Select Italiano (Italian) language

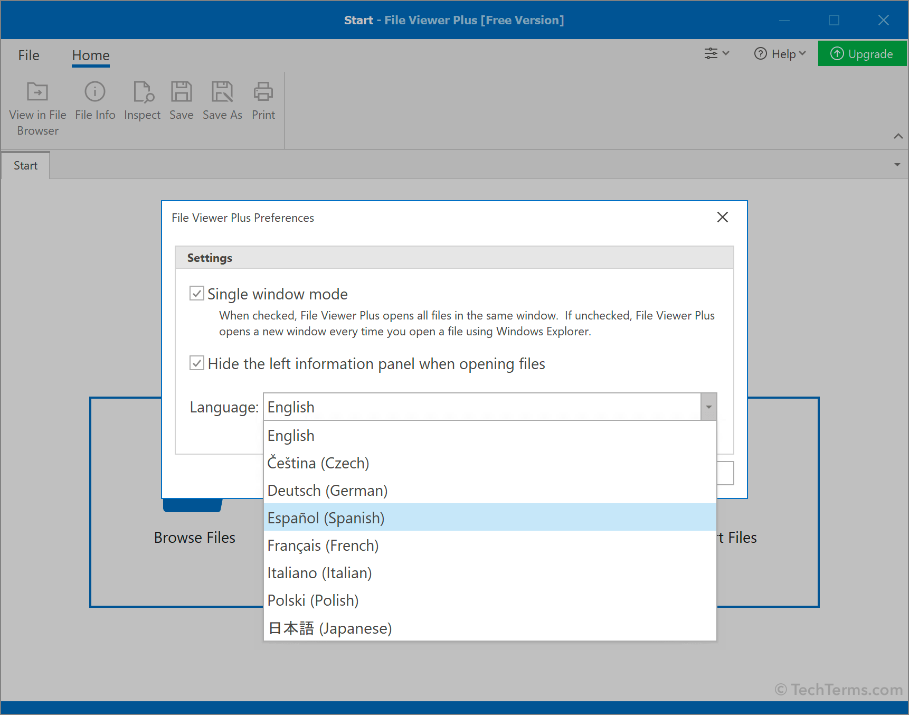[490, 573]
